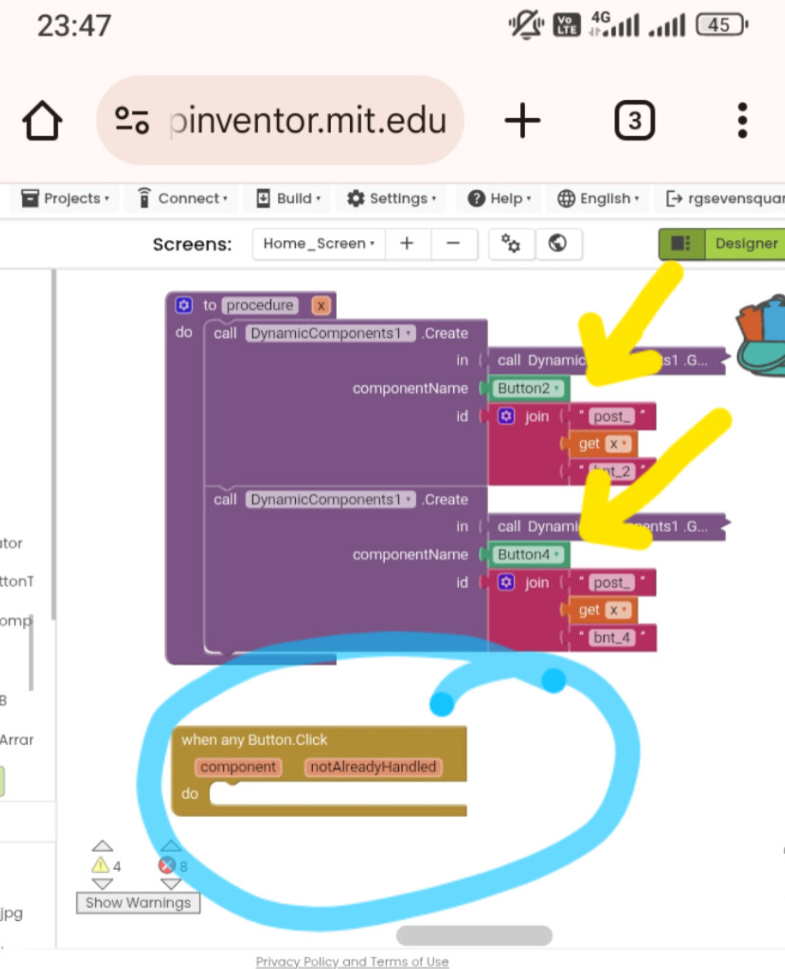
Task: Click the remove screen minus button
Action: click(x=453, y=244)
